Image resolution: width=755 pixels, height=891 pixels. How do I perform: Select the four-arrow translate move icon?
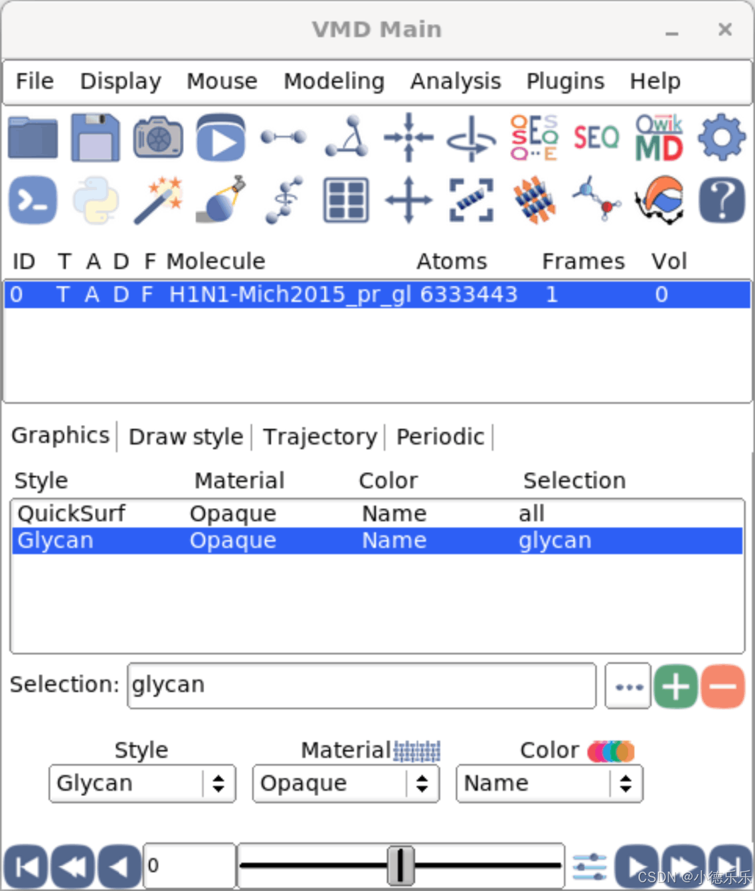(x=409, y=200)
